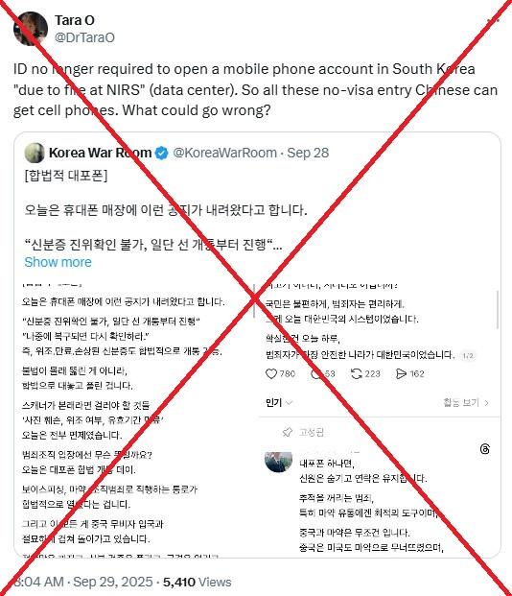
Task: Click Show more to expand the quoted tweet
Action: pyautogui.click(x=58, y=262)
